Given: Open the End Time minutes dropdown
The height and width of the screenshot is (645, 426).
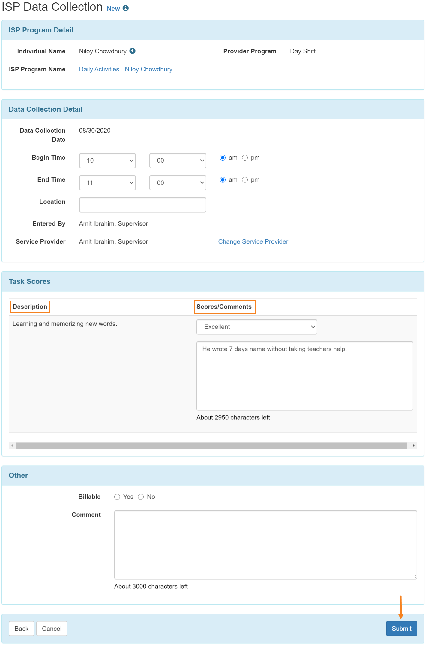Looking at the screenshot, I should (x=178, y=183).
